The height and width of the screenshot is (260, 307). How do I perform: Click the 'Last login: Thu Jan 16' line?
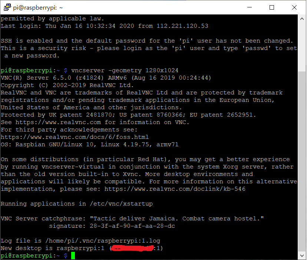(x=104, y=26)
